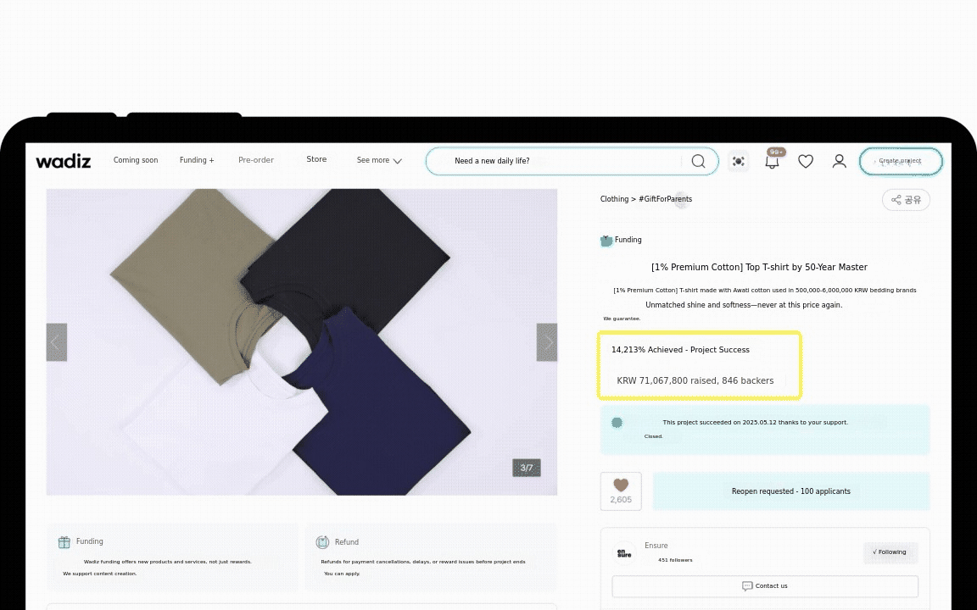This screenshot has width=977, height=610.
Task: Open the user profile icon
Action: pos(839,161)
